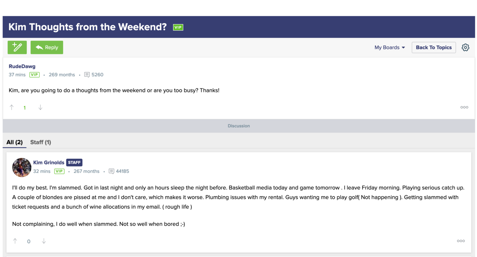Image resolution: width=477 pixels, height=257 pixels.
Task: Select the All (2) tab
Action: [x=15, y=142]
